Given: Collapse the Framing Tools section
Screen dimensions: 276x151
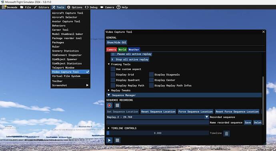Looking at the screenshot, I should [x=109, y=64].
